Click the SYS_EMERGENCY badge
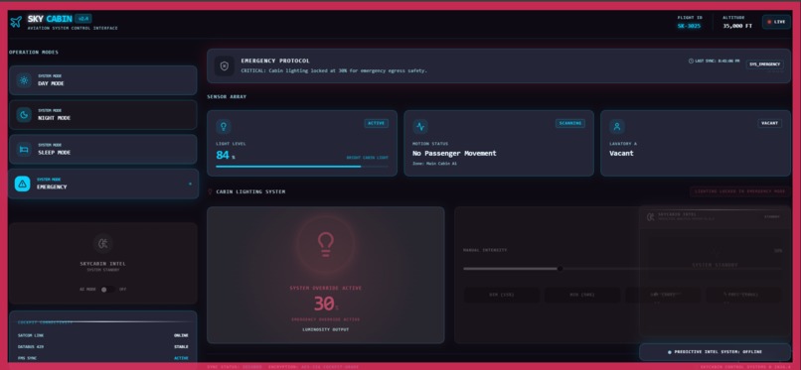The image size is (801, 370). (764, 64)
